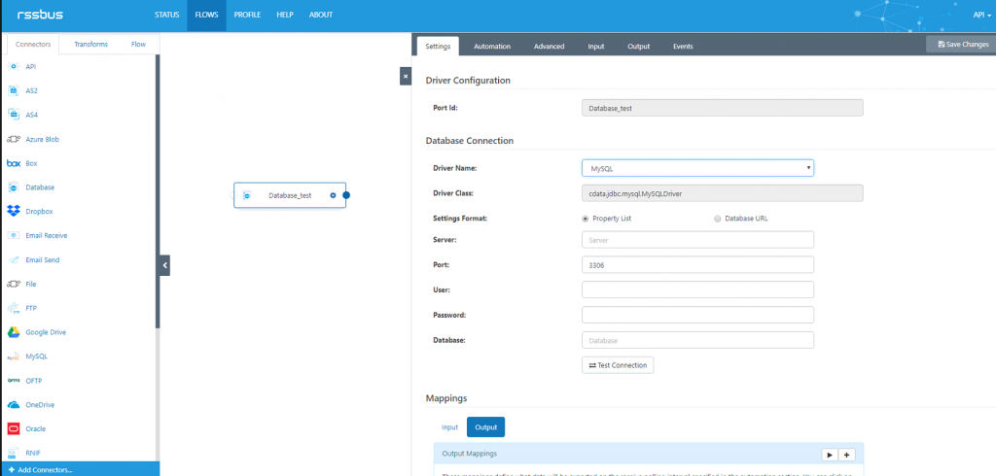Screen dimensions: 996x476
Task: Pick the OneDrive cloud icon
Action: tap(14, 404)
